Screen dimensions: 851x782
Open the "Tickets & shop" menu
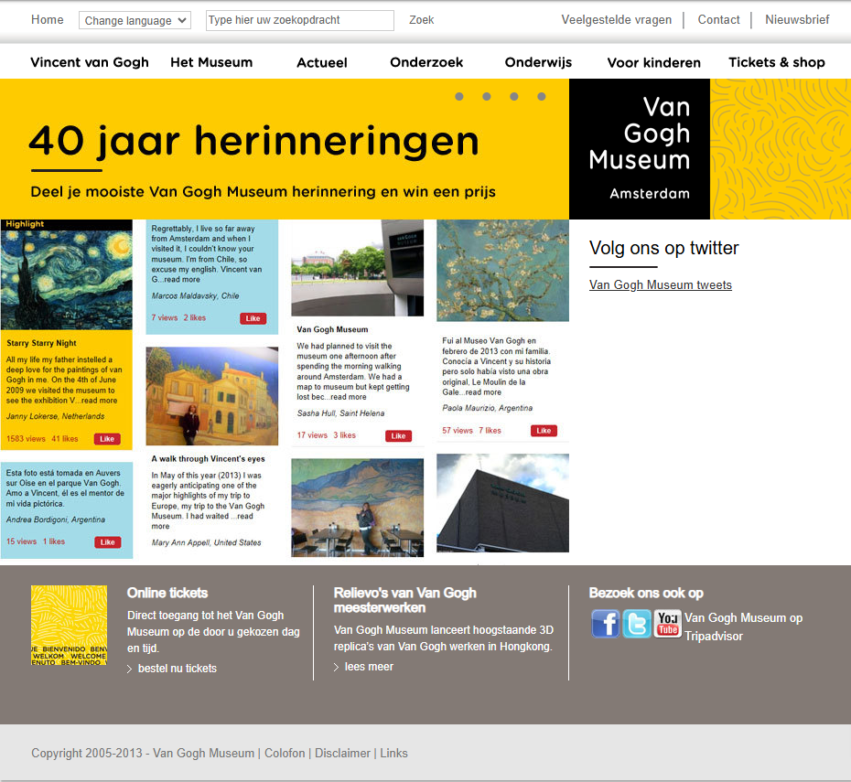coord(776,62)
